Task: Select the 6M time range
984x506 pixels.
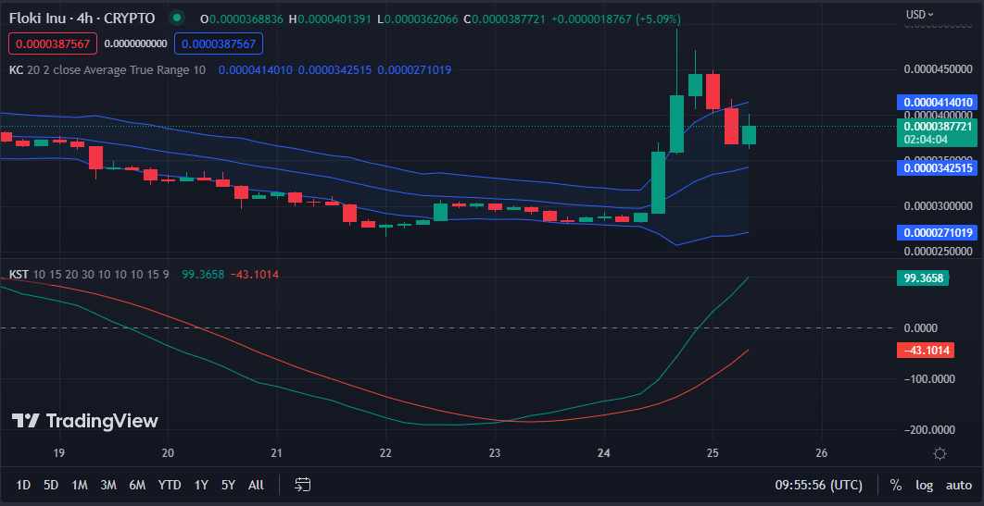Action: [137, 485]
